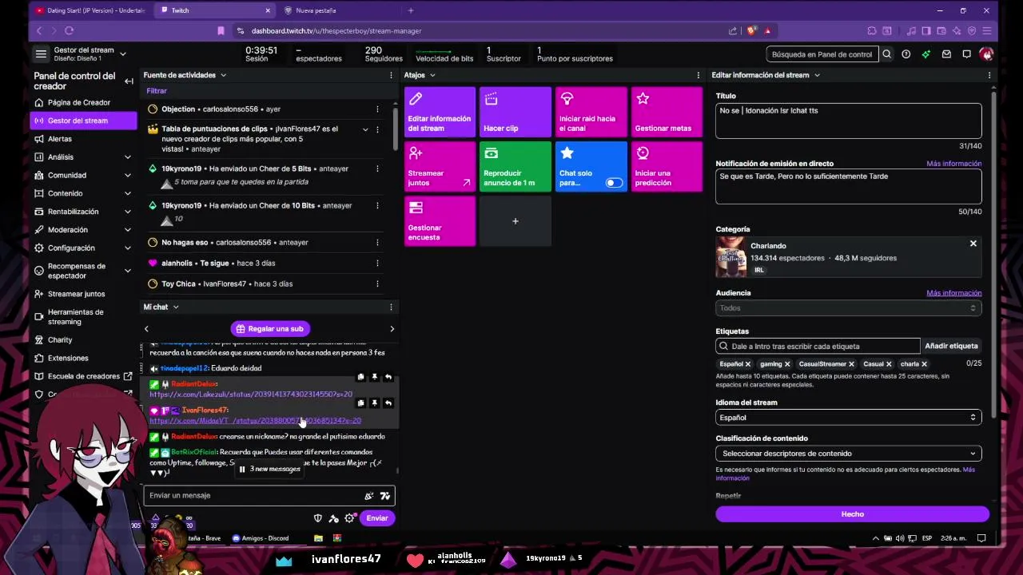Open chat settings gear icon
Viewport: 1023px width, 575px height.
tap(349, 518)
